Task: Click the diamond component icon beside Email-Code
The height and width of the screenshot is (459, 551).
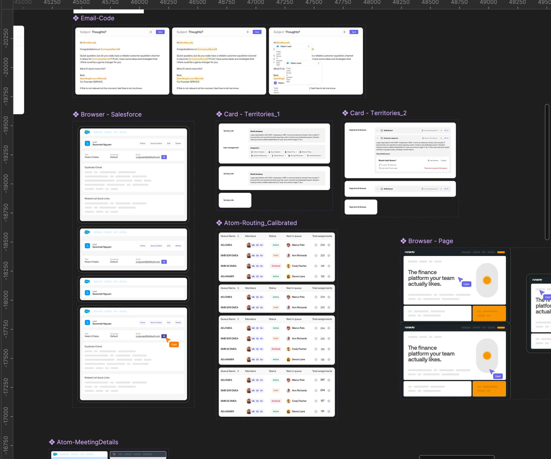Action: pyautogui.click(x=76, y=18)
